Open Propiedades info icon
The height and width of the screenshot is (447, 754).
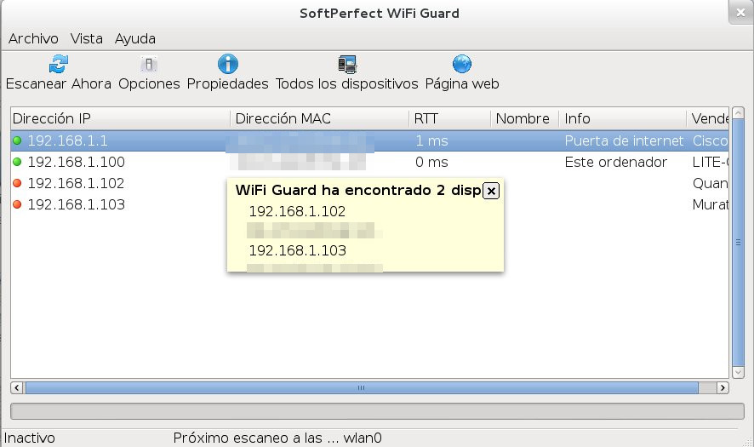tap(228, 64)
